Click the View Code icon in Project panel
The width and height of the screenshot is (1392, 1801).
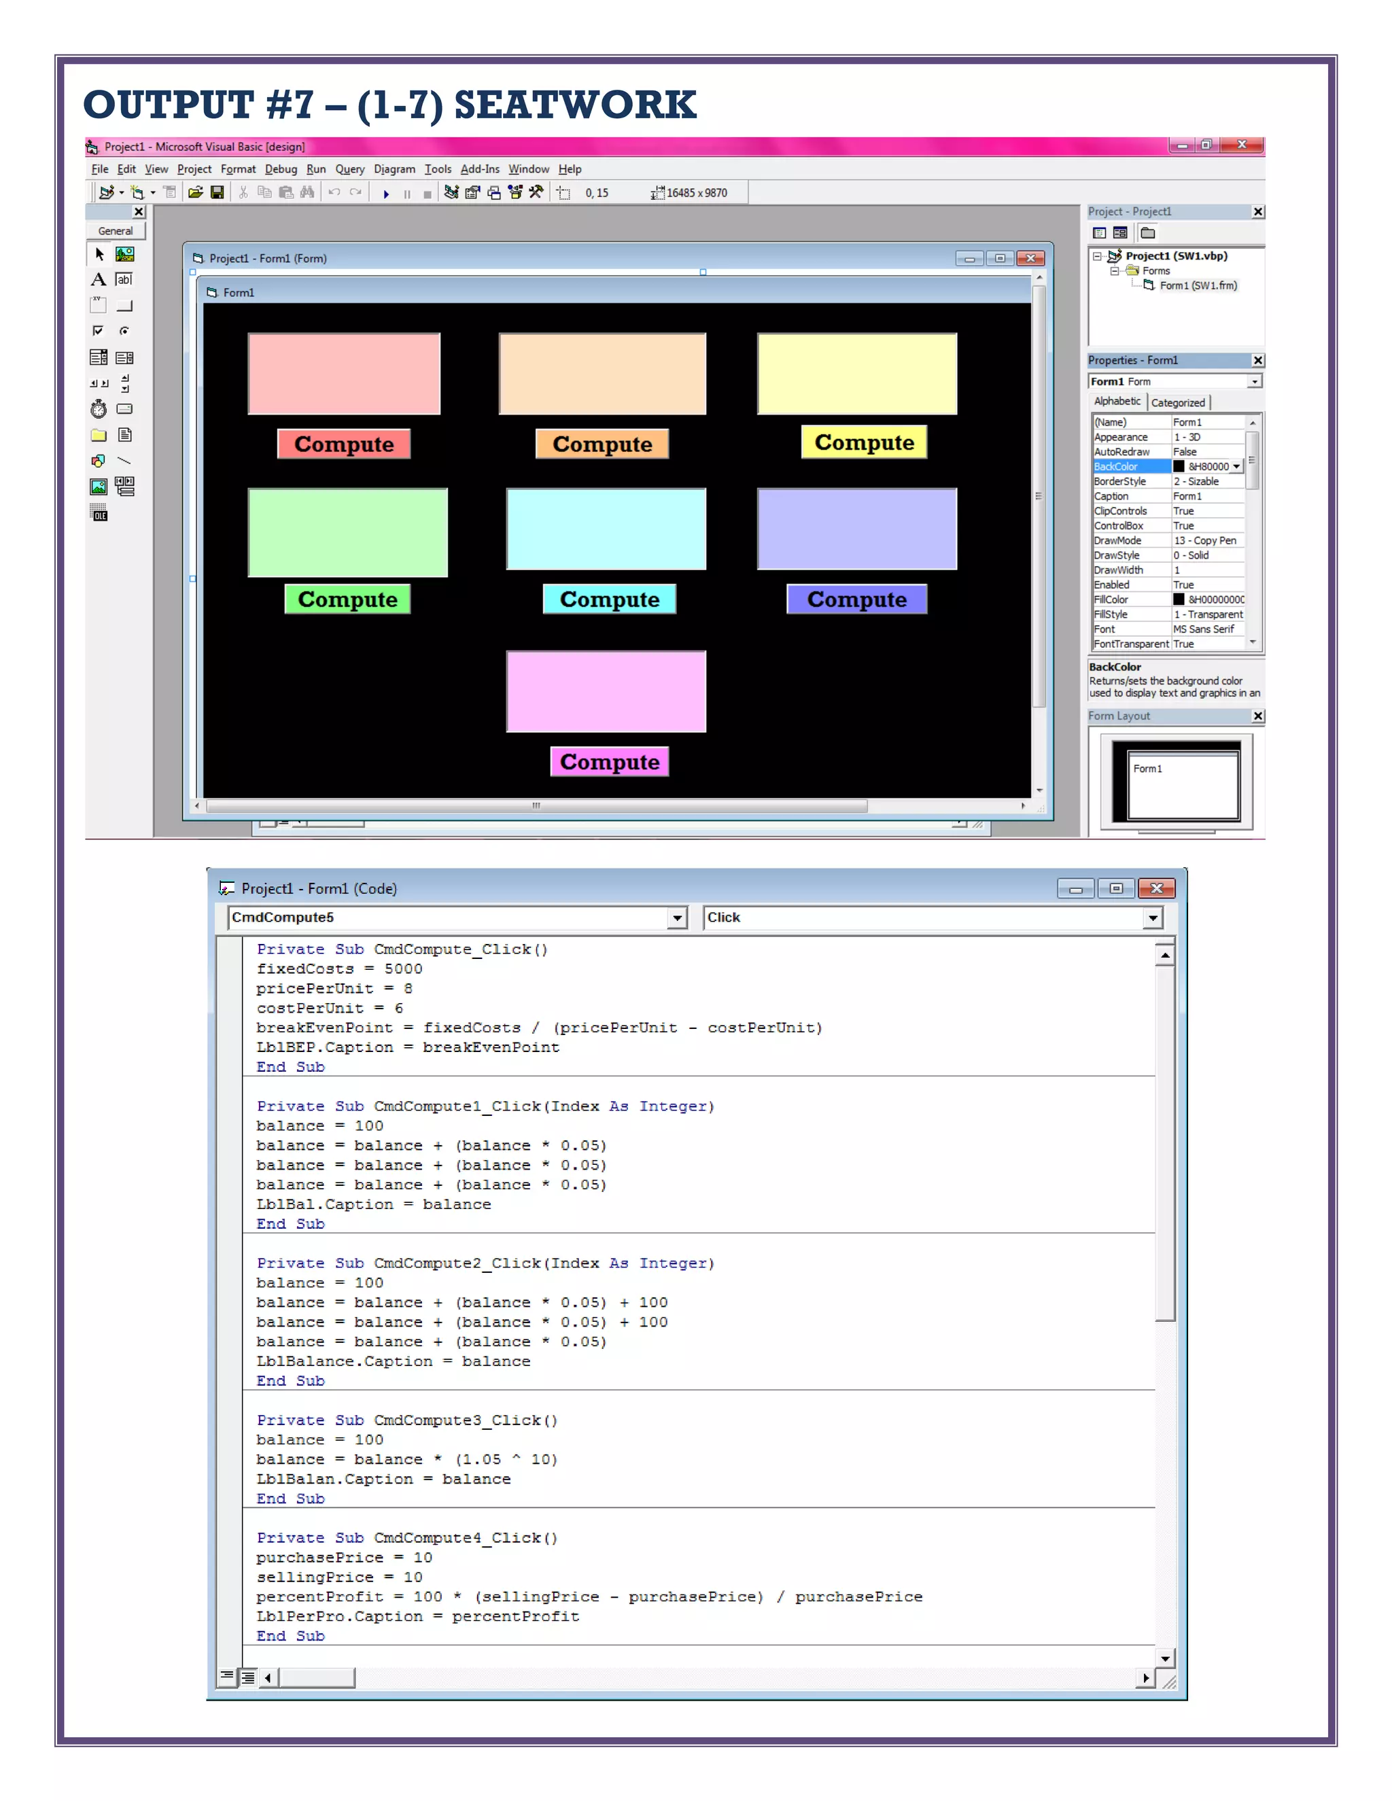[1099, 233]
